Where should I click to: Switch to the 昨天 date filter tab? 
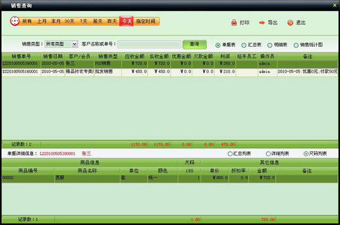(112, 21)
